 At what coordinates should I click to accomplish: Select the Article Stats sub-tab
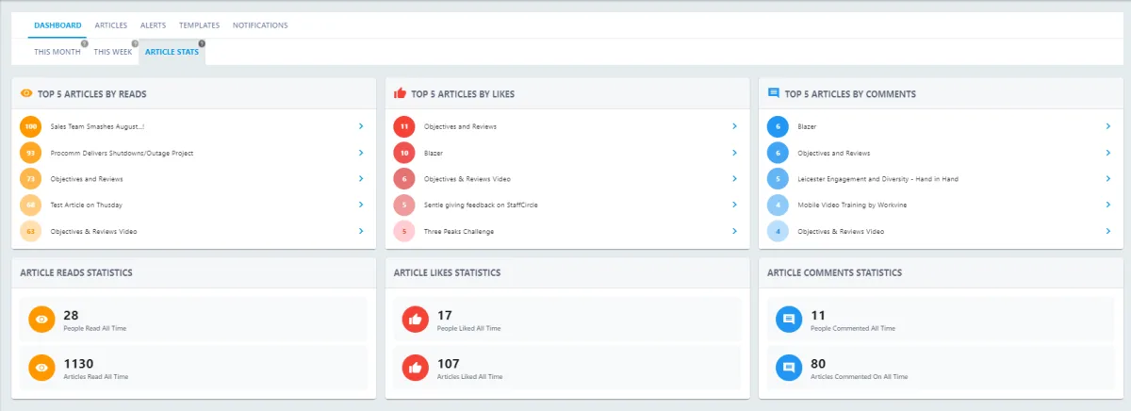[x=172, y=52]
